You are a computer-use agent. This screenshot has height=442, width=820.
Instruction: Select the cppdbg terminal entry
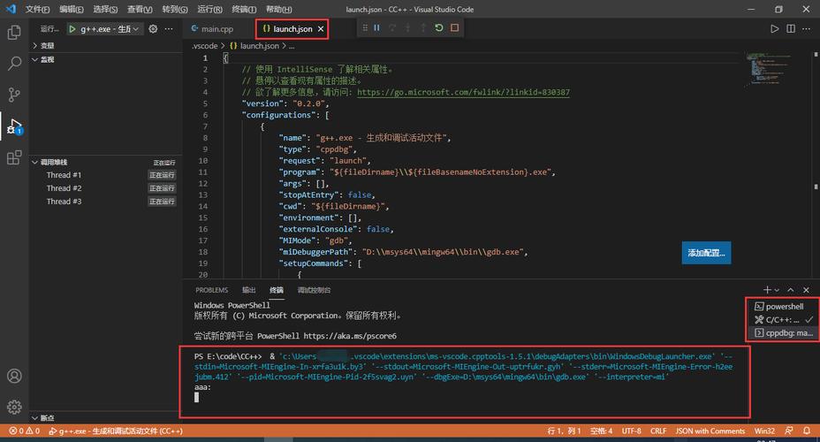tap(784, 332)
